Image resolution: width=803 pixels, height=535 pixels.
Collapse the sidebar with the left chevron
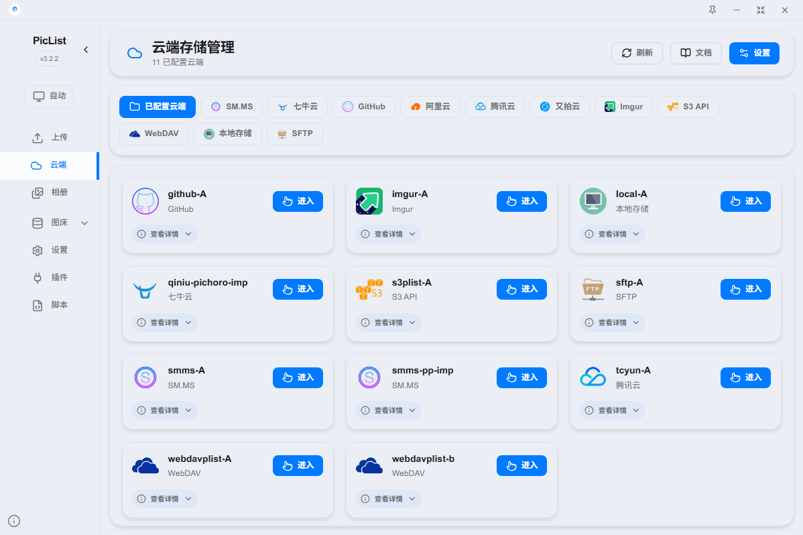tap(86, 50)
